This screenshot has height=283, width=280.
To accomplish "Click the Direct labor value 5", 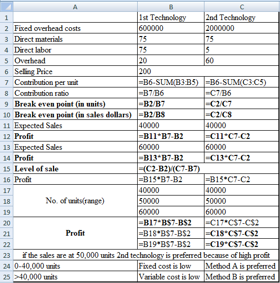I will (241, 50).
